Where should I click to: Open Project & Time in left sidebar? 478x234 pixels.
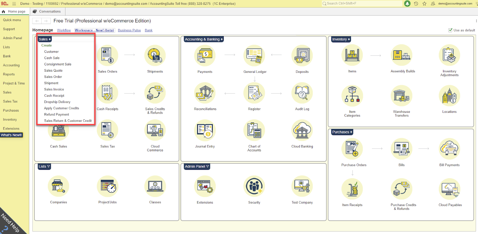coord(14,83)
